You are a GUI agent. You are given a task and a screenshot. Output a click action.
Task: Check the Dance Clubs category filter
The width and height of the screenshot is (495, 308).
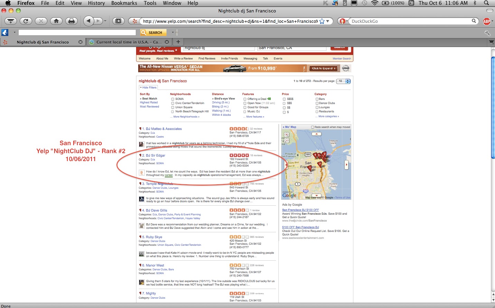pyautogui.click(x=317, y=103)
